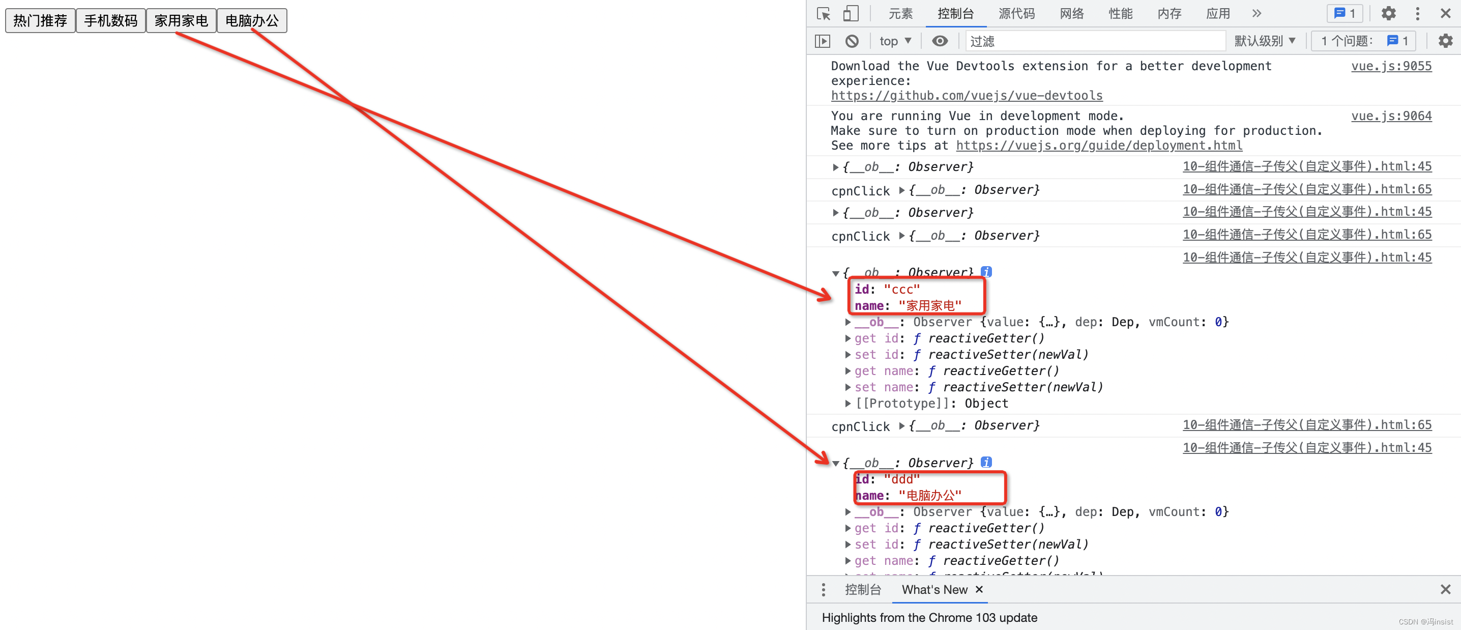This screenshot has height=630, width=1461.
Task: Open the 网络 tab
Action: tap(1072, 14)
